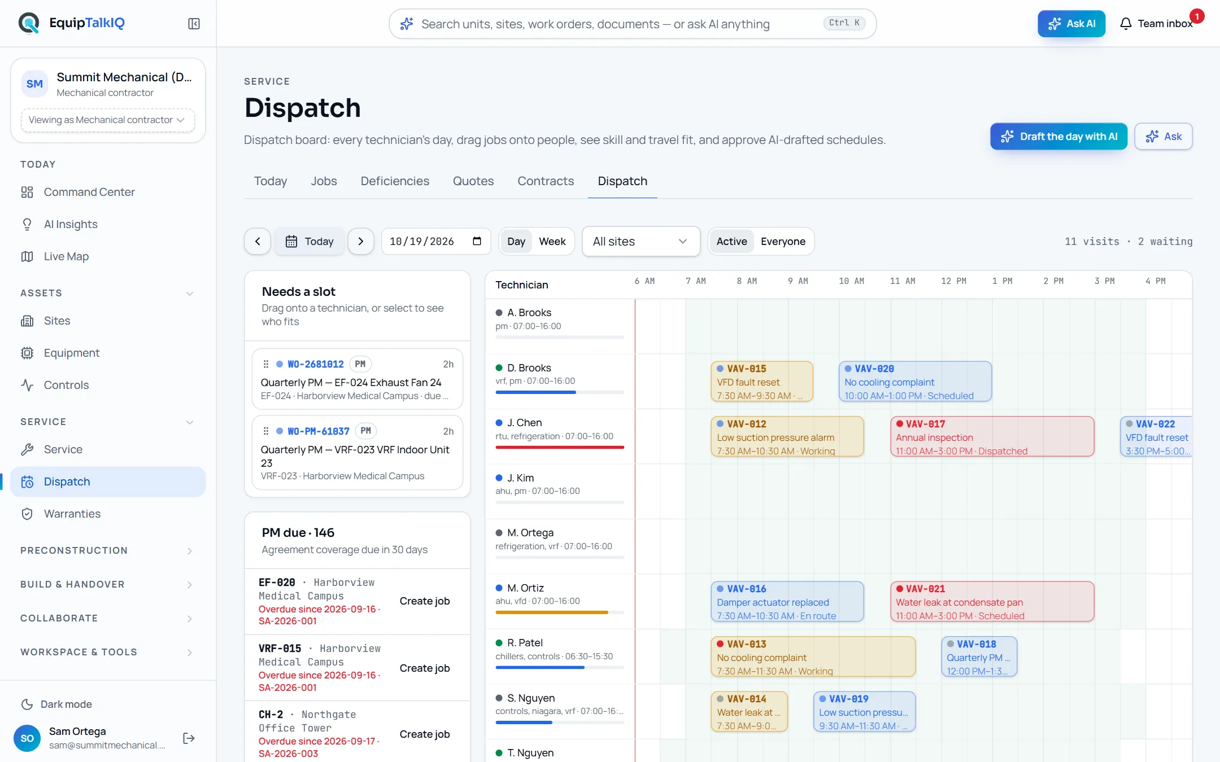
Task: Open the date picker calendar icon
Action: click(x=477, y=241)
